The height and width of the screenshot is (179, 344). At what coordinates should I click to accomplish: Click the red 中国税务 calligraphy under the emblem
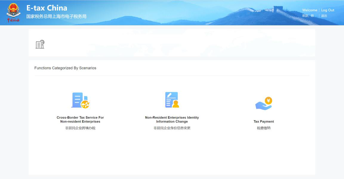point(13,20)
